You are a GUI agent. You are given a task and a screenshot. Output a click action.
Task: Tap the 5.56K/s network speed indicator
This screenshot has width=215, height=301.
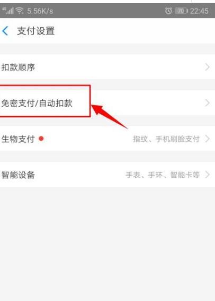(40, 11)
